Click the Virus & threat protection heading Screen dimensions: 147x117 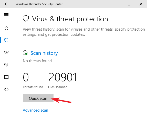pos(70,19)
